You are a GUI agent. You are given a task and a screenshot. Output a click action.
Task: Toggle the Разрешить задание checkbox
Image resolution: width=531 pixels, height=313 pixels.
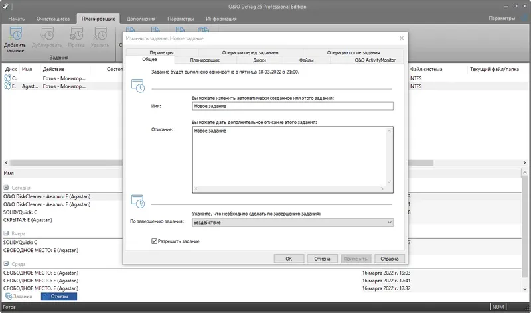pos(155,241)
